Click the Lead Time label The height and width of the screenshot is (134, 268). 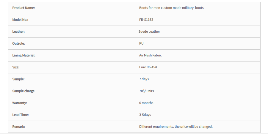(x=21, y=115)
